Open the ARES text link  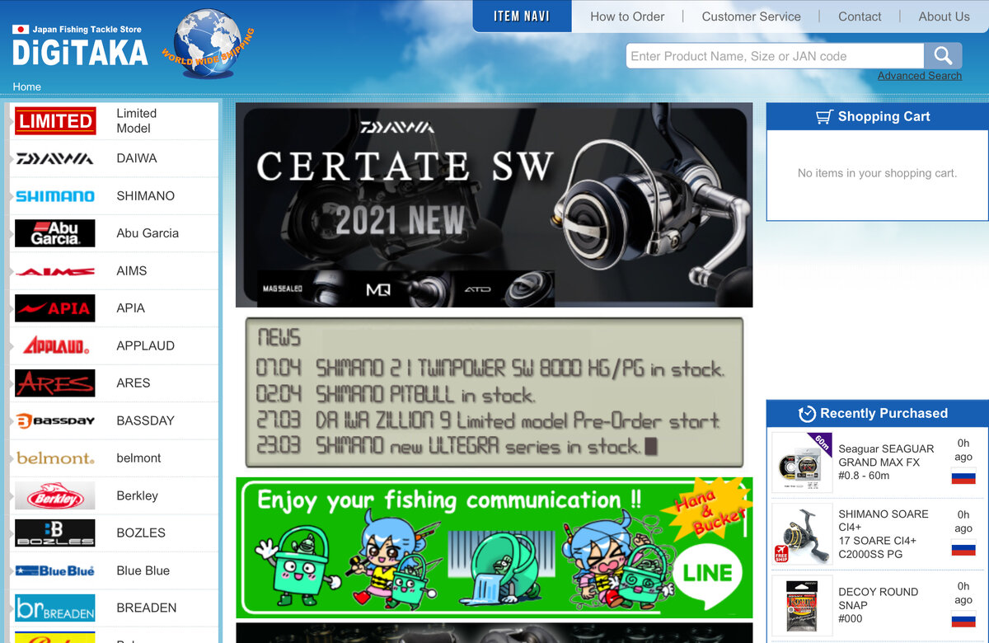pyautogui.click(x=134, y=383)
